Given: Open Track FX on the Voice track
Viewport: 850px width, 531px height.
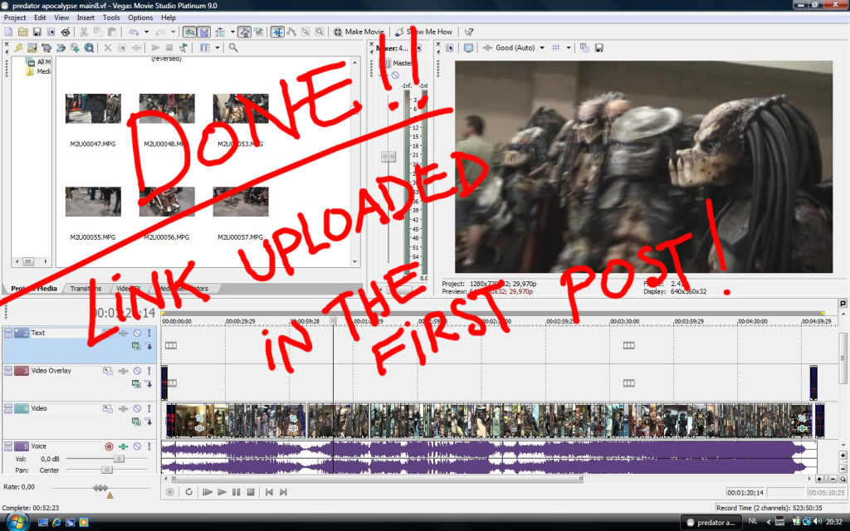Looking at the screenshot, I should pyautogui.click(x=124, y=446).
